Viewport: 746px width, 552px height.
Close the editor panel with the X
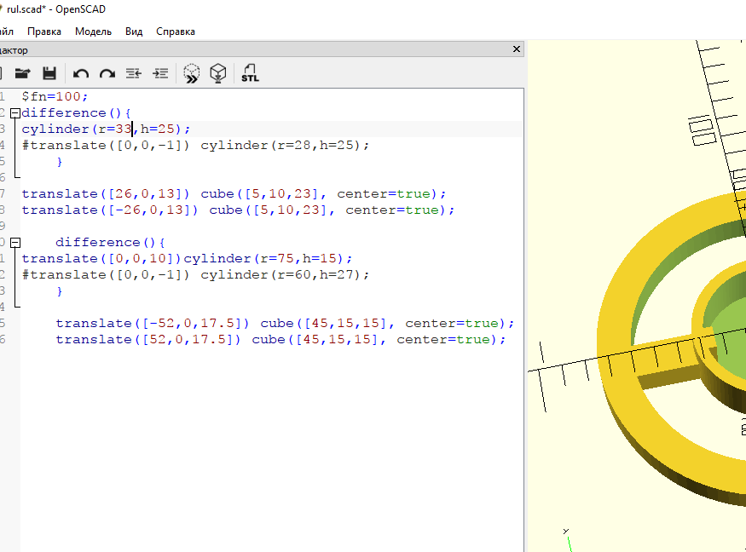click(x=516, y=49)
